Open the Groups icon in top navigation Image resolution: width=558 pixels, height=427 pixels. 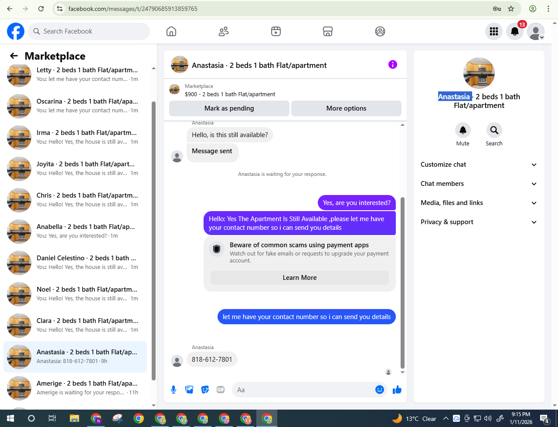(380, 31)
